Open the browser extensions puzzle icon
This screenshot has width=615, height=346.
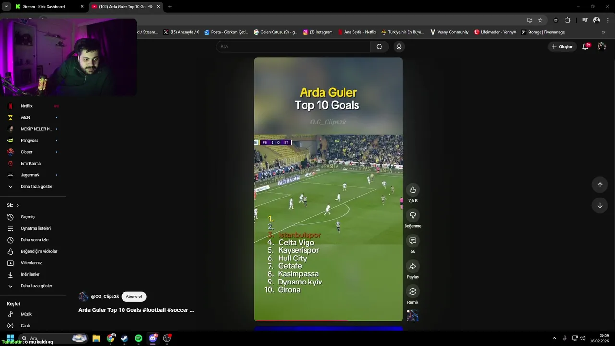[567, 20]
